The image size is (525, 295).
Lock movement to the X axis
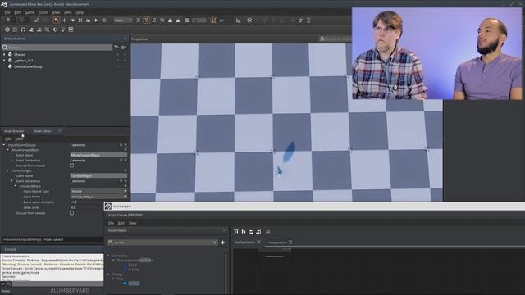coord(139,20)
